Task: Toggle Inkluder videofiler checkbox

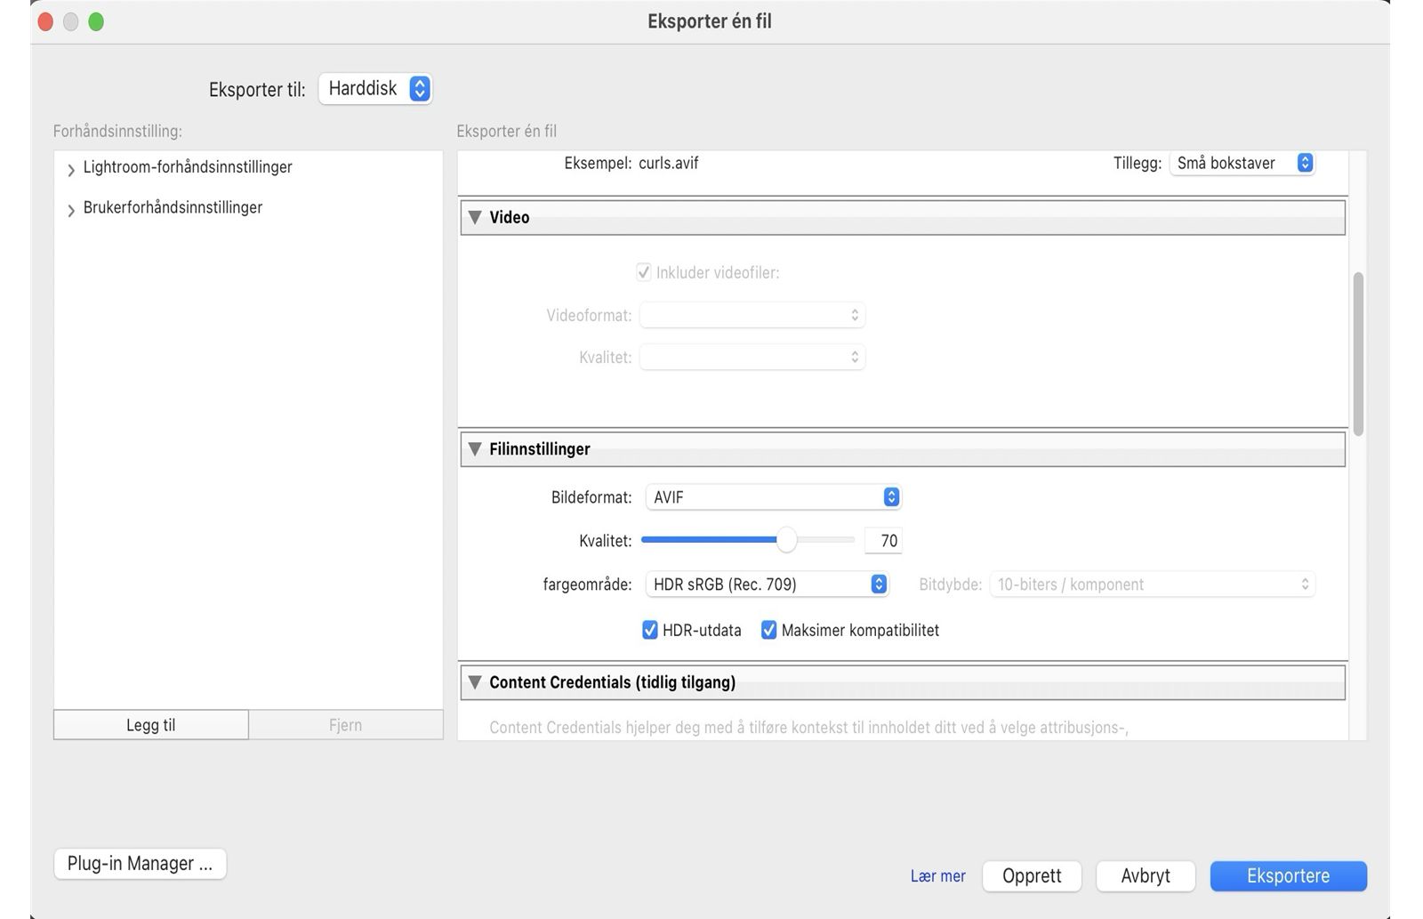Action: (x=644, y=273)
